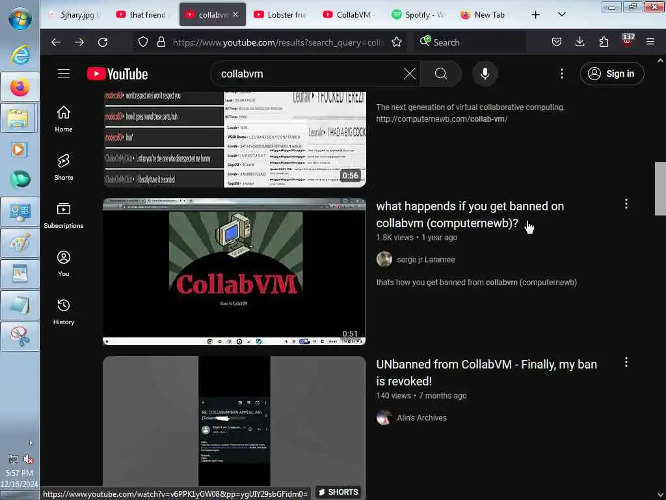This screenshot has height=500, width=666.
Task: Click Alin's Archives channel avatar
Action: 384,417
